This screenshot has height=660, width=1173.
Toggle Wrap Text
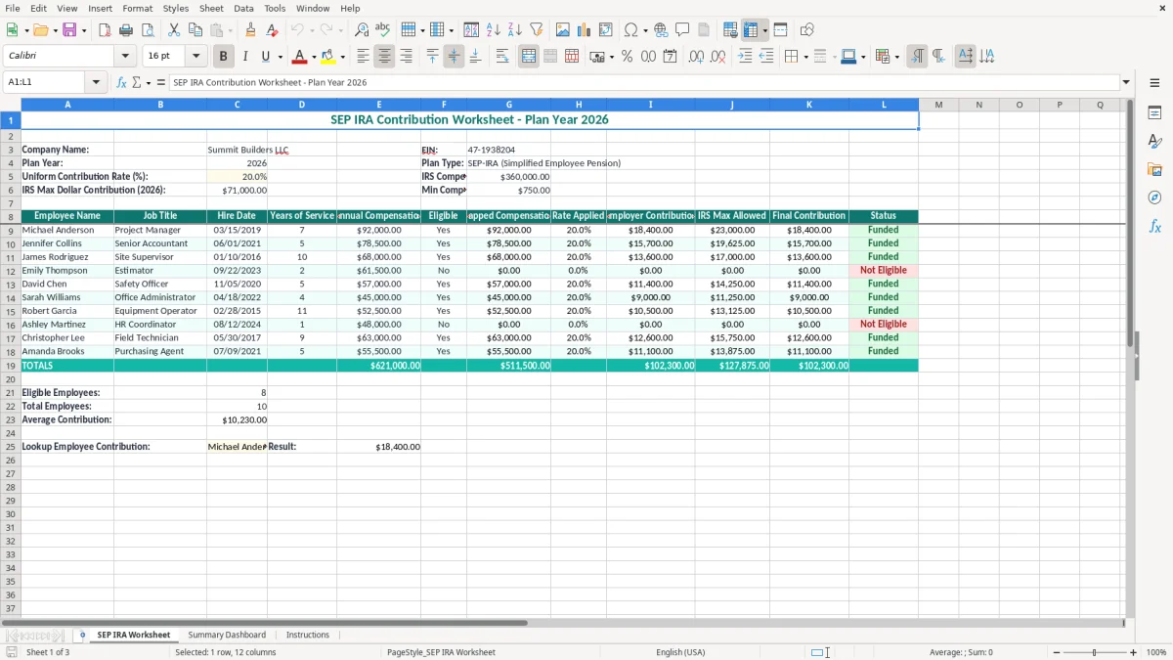(x=502, y=57)
